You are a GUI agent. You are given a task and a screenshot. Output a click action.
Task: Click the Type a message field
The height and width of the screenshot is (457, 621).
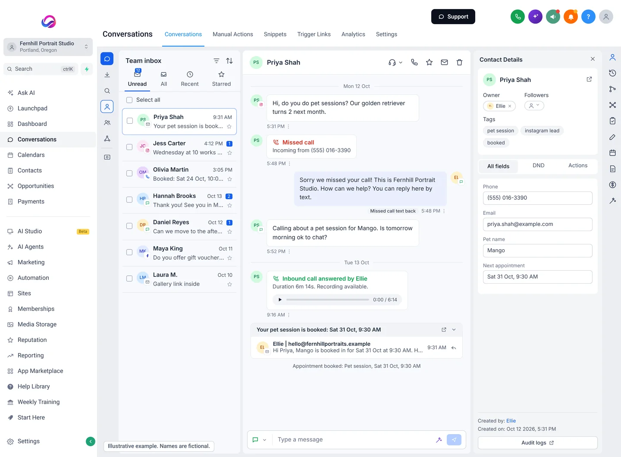(354, 440)
